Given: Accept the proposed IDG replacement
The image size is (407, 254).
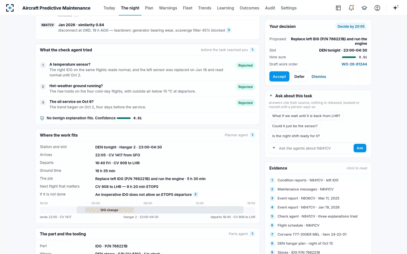Looking at the screenshot, I should coord(279,76).
